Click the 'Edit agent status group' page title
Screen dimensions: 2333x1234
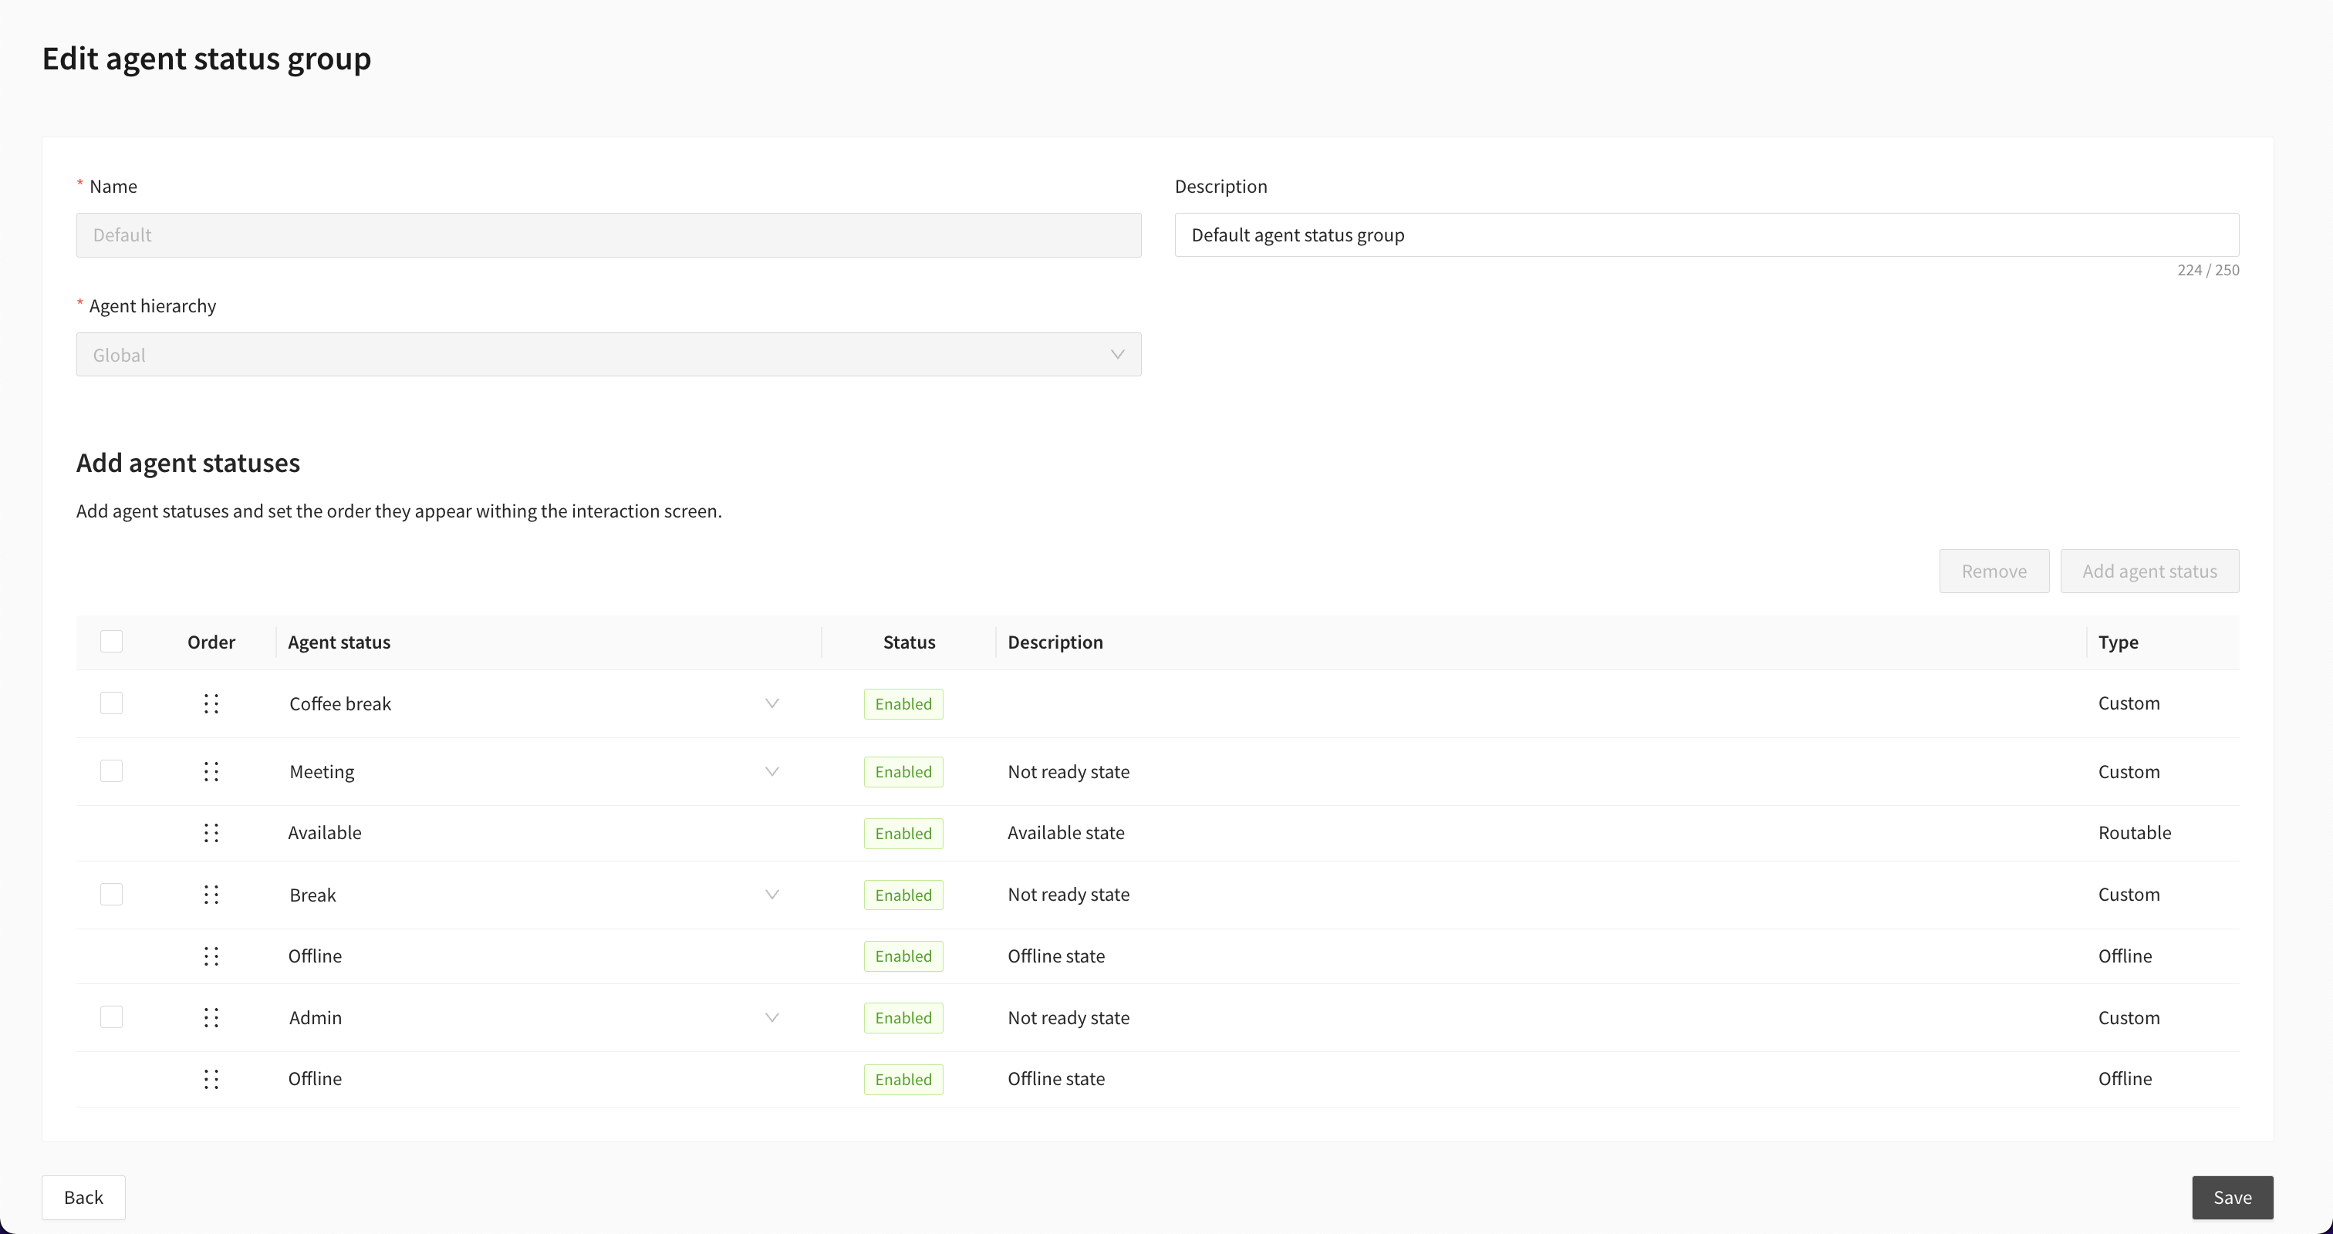click(207, 59)
